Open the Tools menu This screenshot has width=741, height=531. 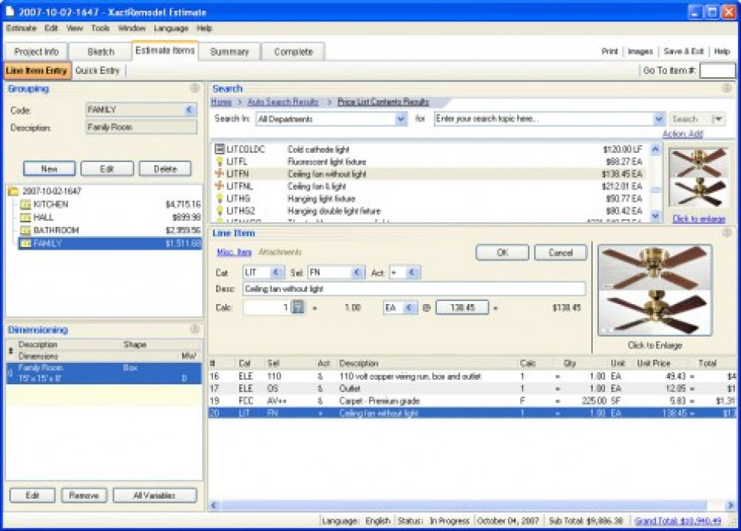click(100, 28)
